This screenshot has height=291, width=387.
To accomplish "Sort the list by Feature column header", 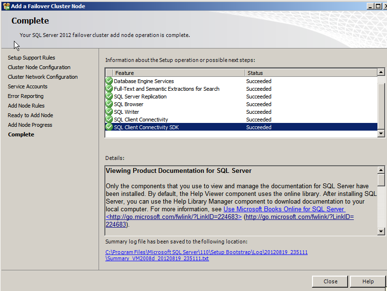I will 179,73.
